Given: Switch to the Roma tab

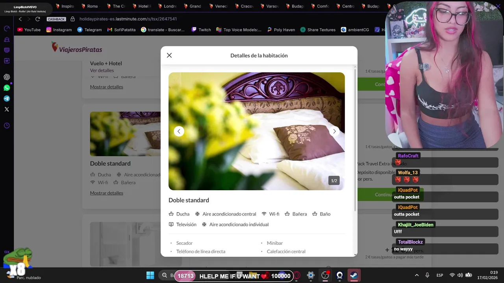Looking at the screenshot, I should pos(90,6).
